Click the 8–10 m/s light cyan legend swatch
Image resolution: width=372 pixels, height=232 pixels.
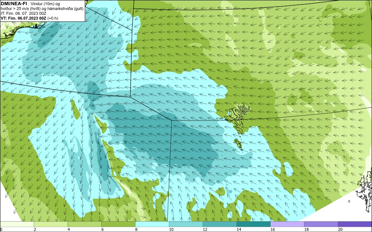click(x=152, y=224)
